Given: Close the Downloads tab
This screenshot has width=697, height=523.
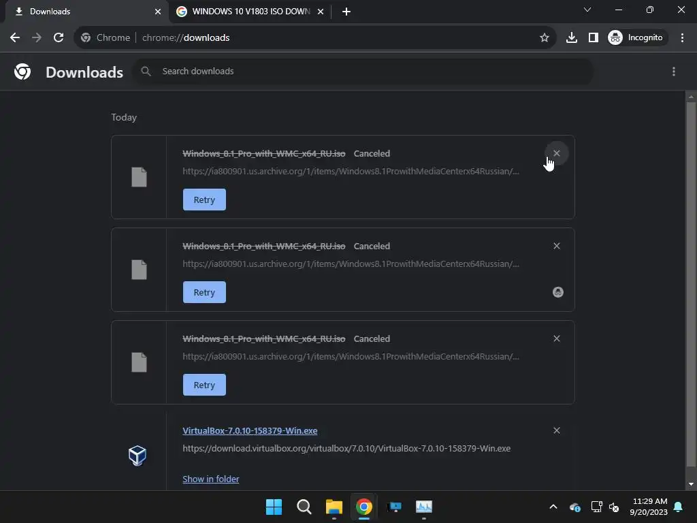Looking at the screenshot, I should (158, 12).
